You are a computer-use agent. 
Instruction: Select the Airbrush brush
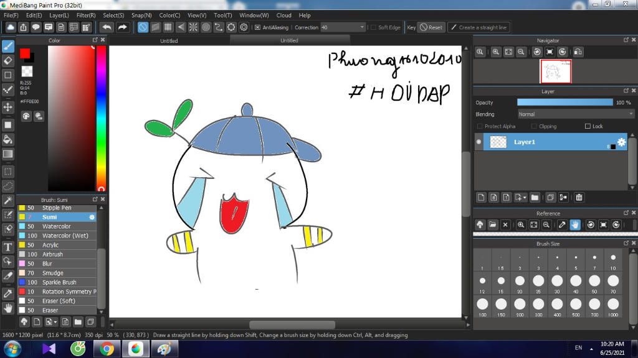[x=57, y=254]
